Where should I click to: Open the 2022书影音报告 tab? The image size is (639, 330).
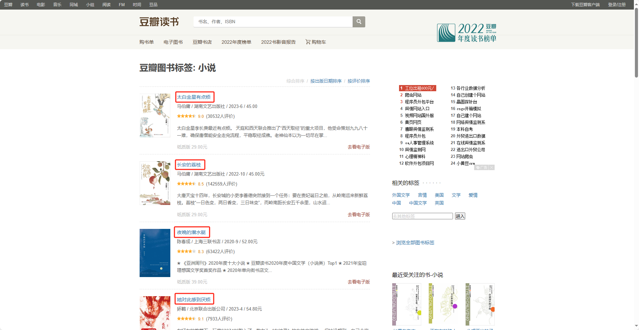tap(278, 42)
